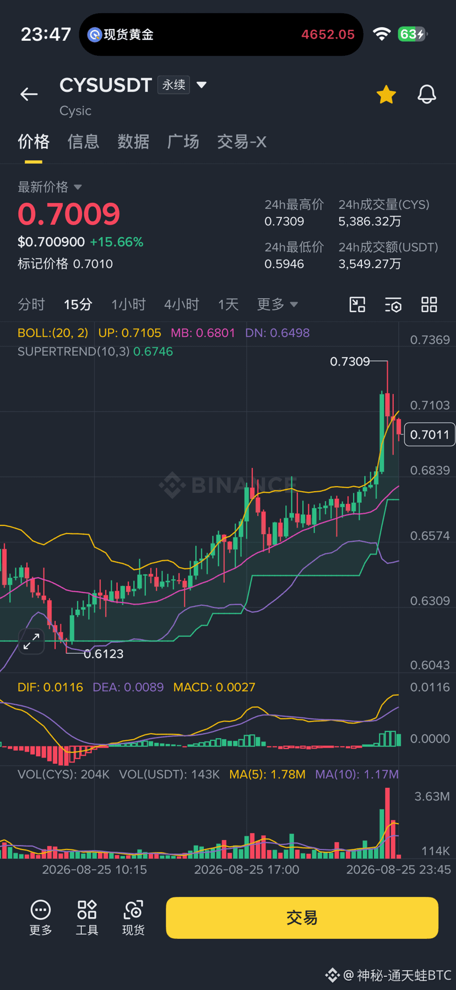
Task: Tap the MA(10): 1.17M volume label
Action: pyautogui.click(x=356, y=774)
